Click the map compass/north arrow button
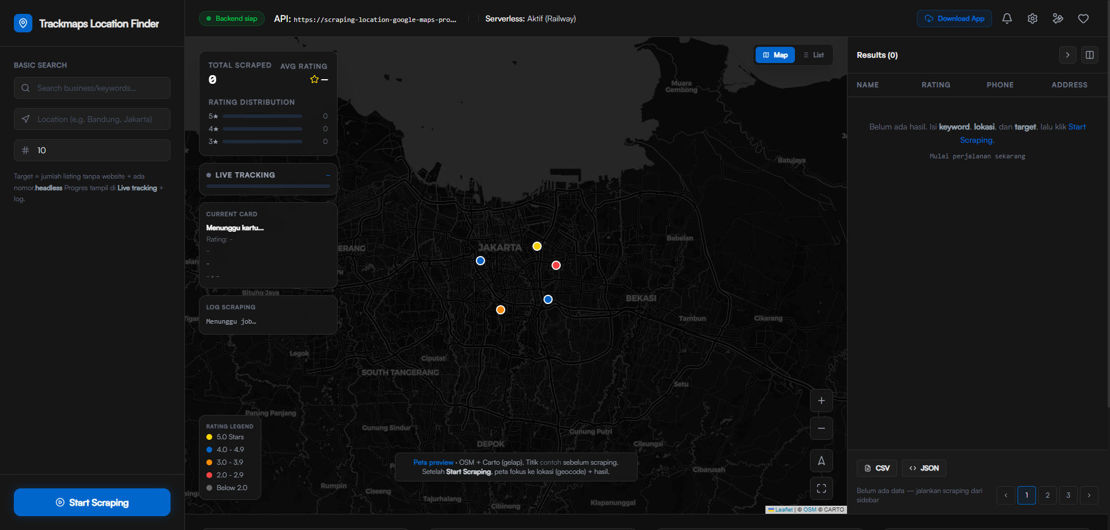 (822, 461)
